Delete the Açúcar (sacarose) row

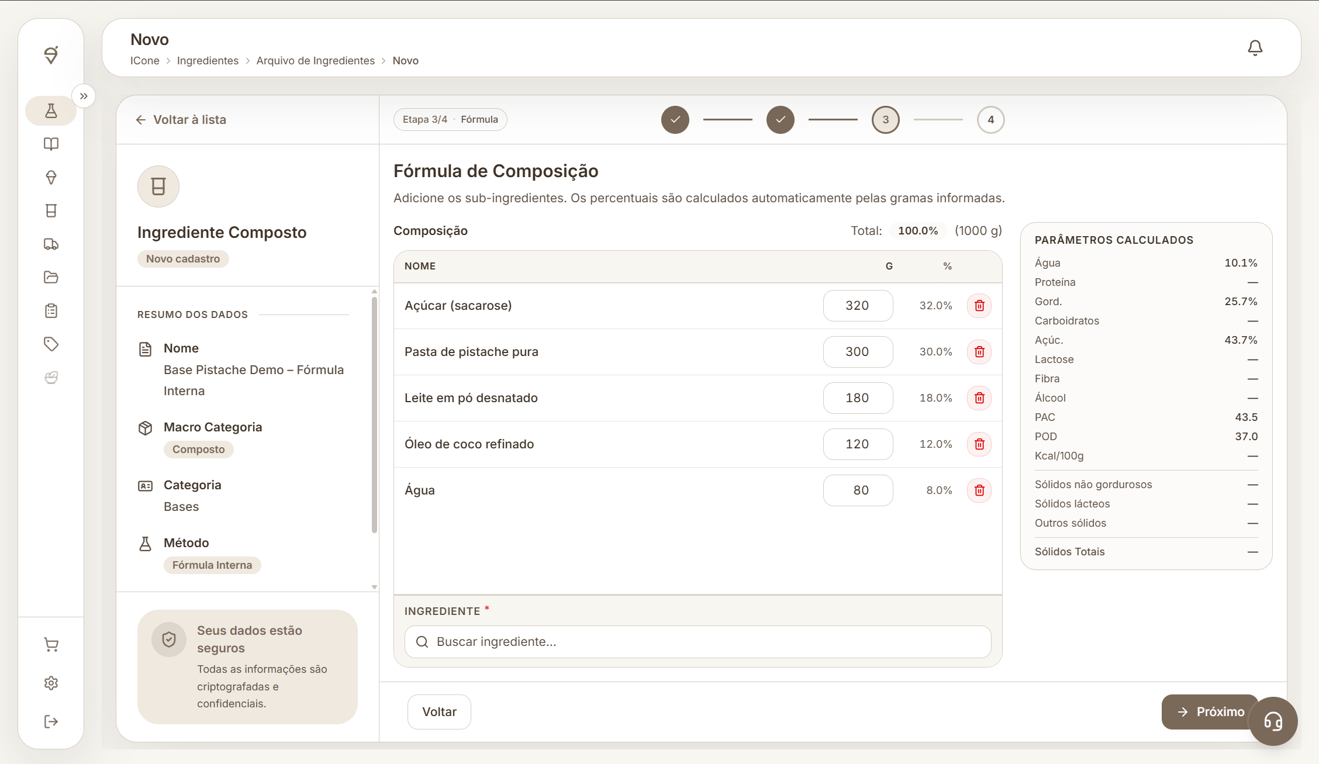tap(979, 306)
